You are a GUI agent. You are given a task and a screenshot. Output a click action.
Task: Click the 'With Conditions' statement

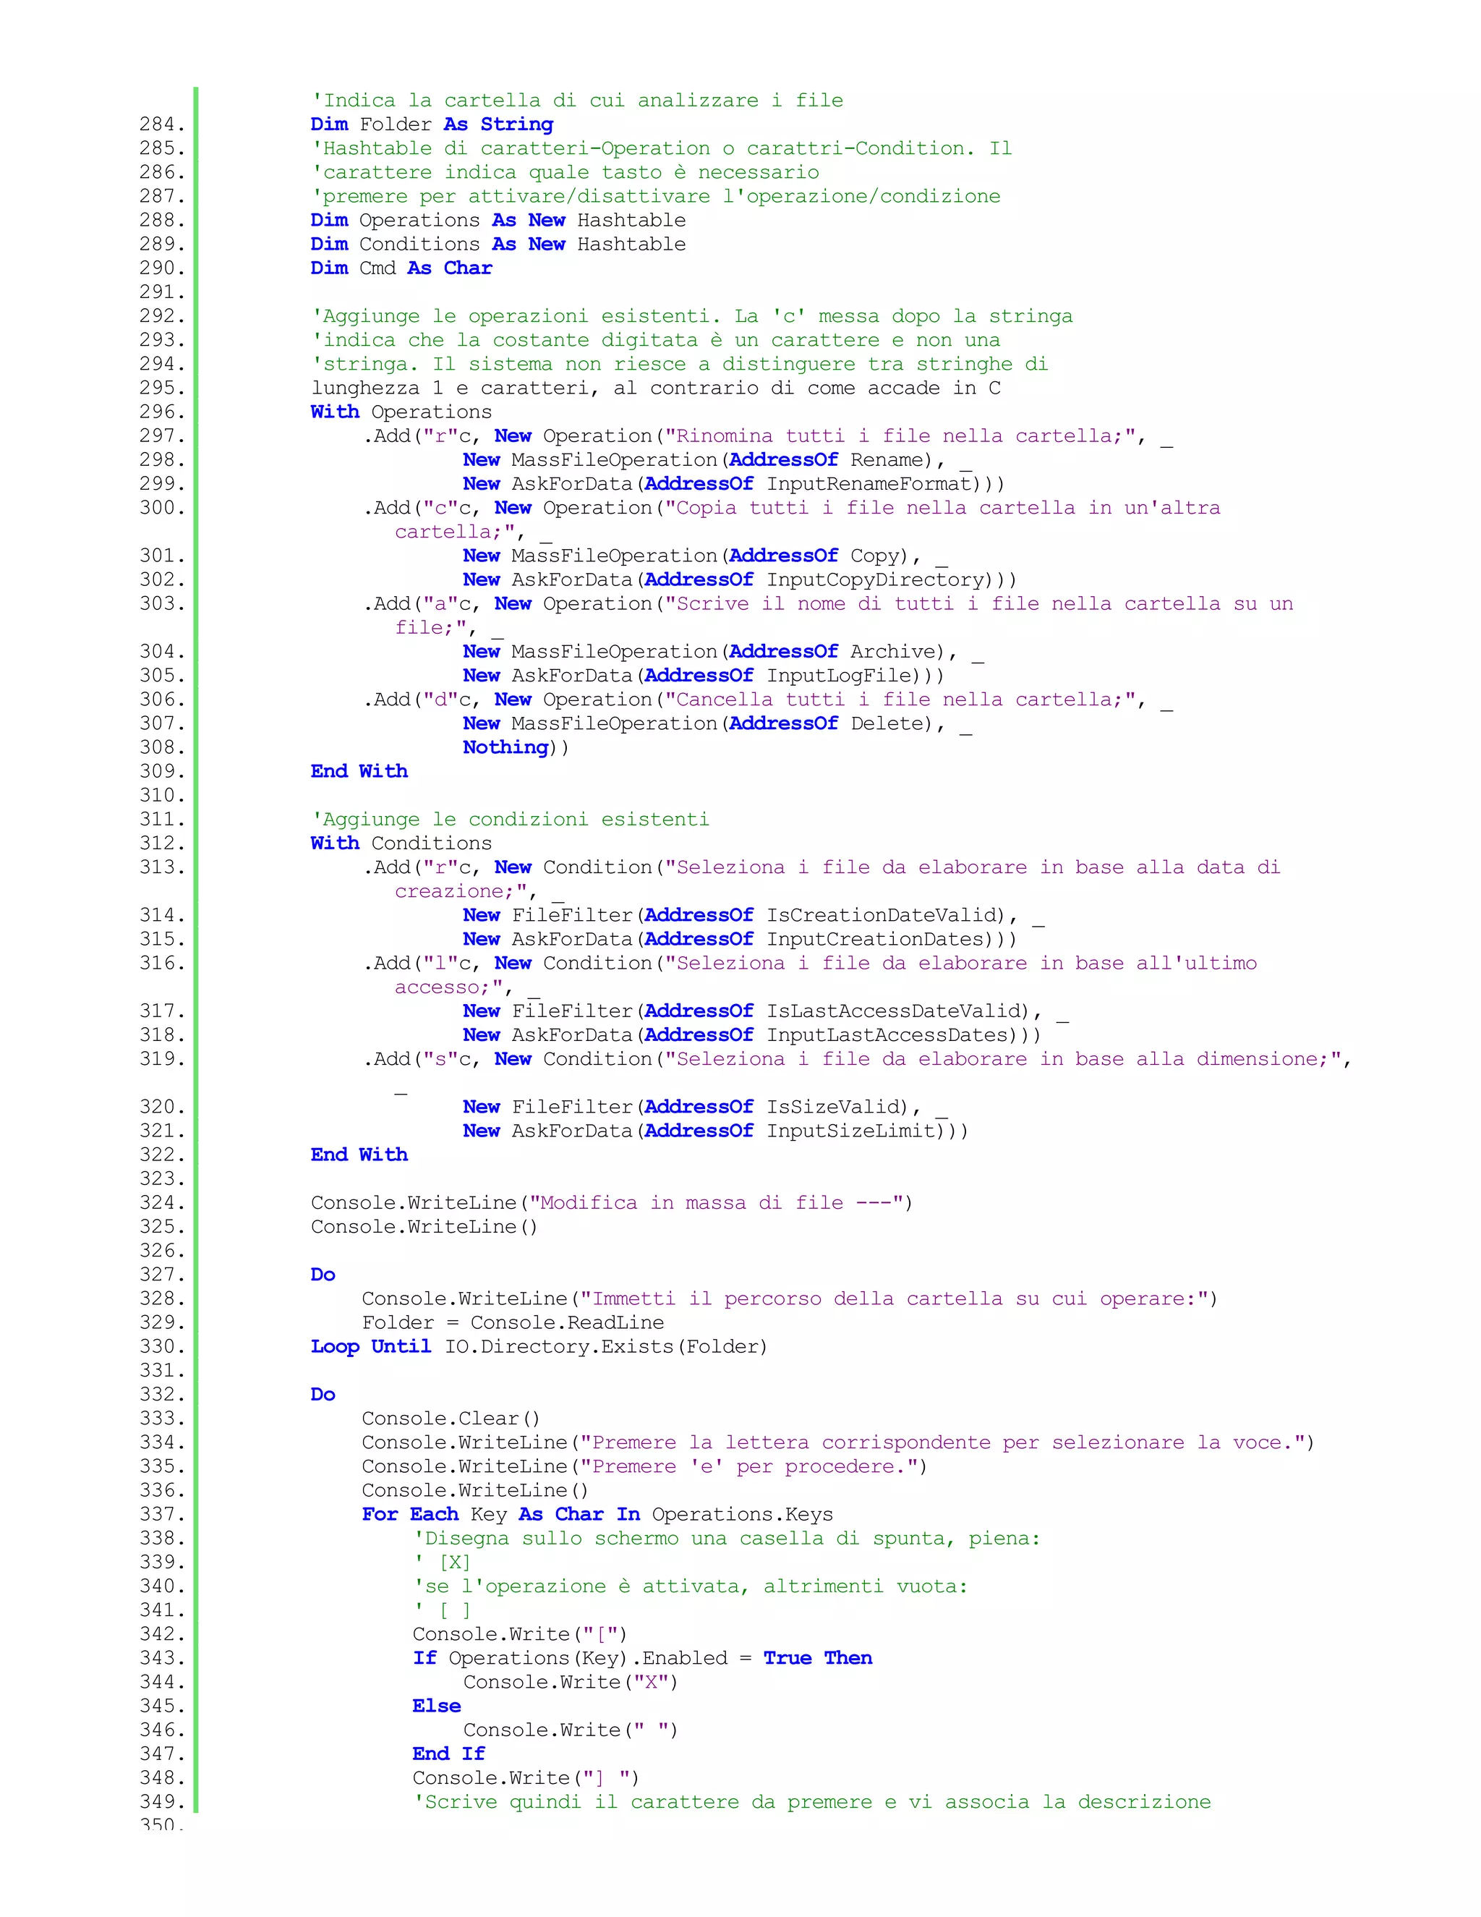click(401, 843)
